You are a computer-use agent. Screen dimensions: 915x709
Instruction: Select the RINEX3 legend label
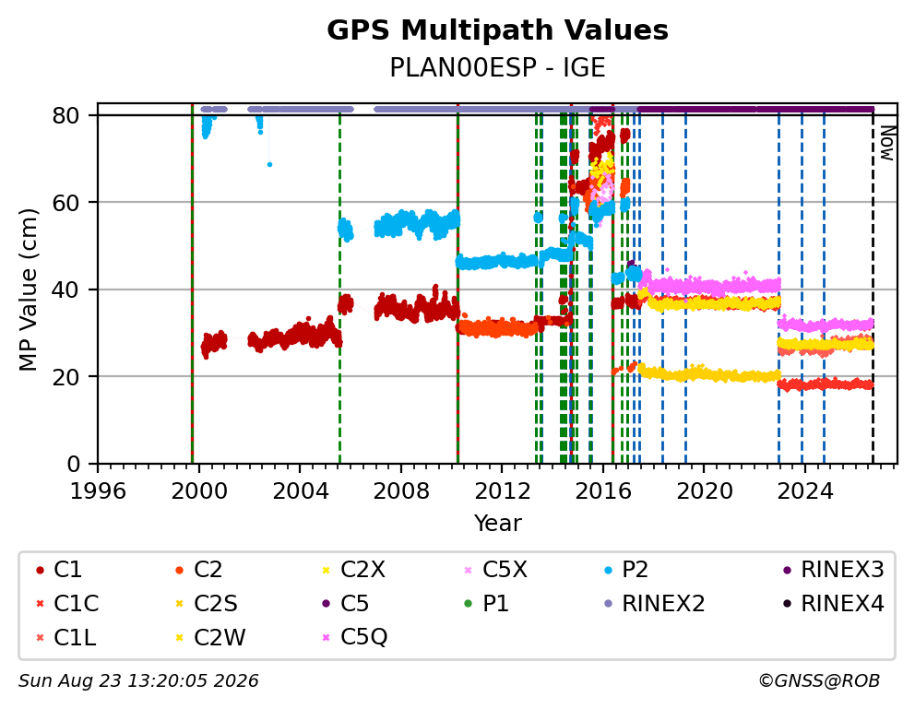(x=843, y=570)
